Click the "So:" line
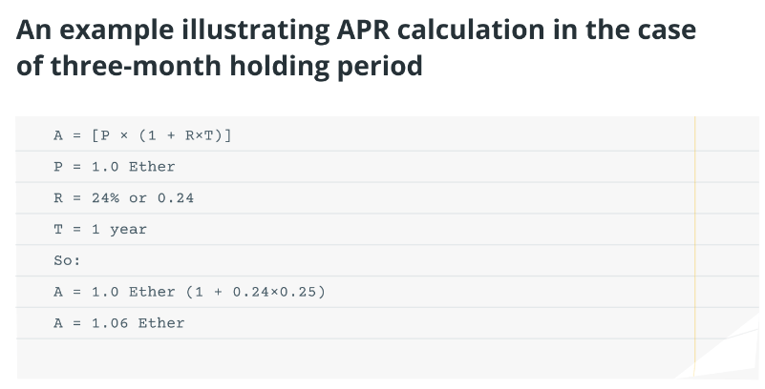 point(67,260)
